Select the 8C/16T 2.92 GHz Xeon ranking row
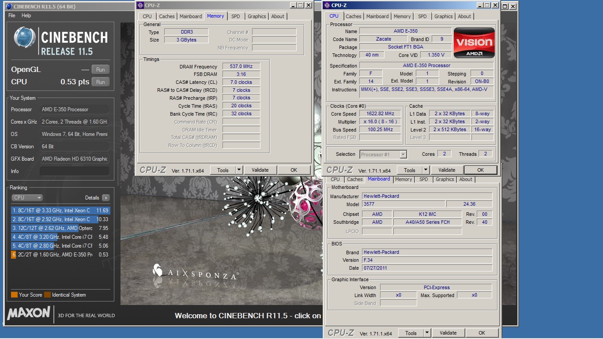Viewport: 603px width, 339px height. coord(60,219)
